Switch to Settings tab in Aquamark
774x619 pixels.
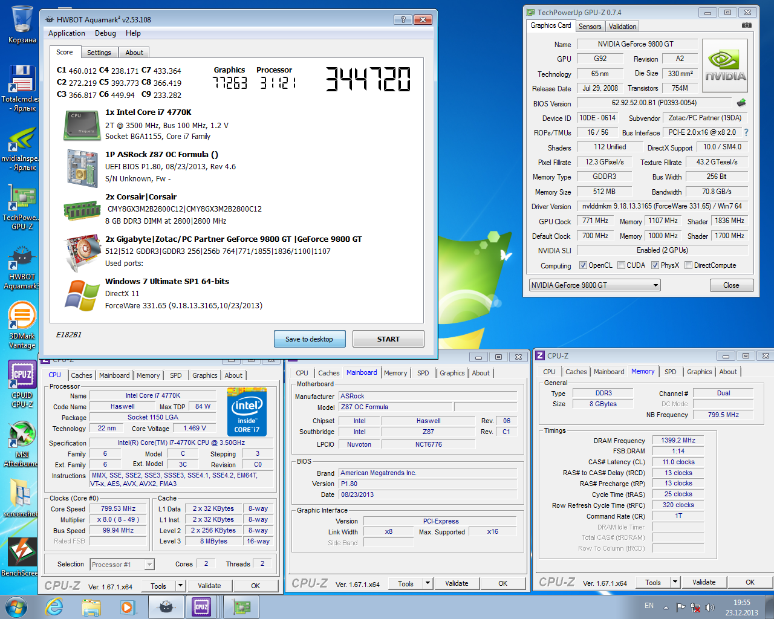[x=99, y=53]
